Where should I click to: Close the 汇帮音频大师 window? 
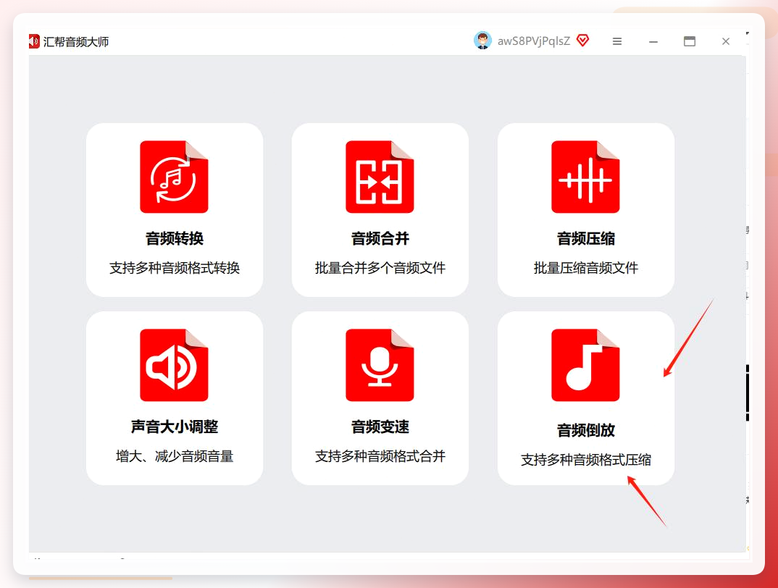[x=726, y=41]
